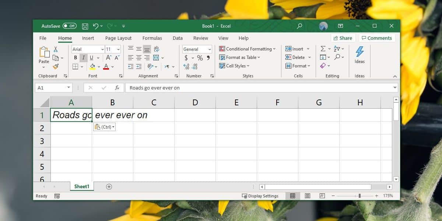The image size is (442, 221).
Task: Click the Share button
Action: pos(343,38)
